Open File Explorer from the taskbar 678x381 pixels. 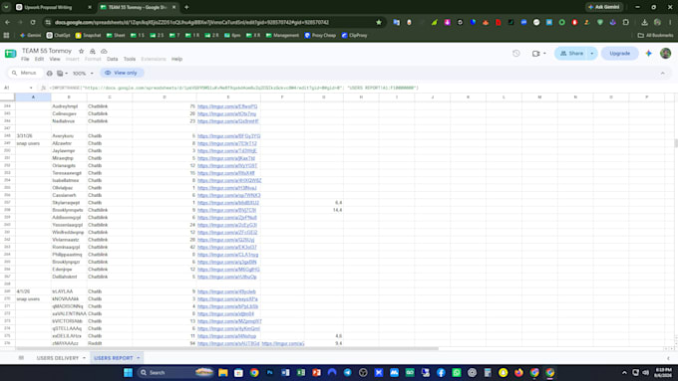pyautogui.click(x=222, y=372)
